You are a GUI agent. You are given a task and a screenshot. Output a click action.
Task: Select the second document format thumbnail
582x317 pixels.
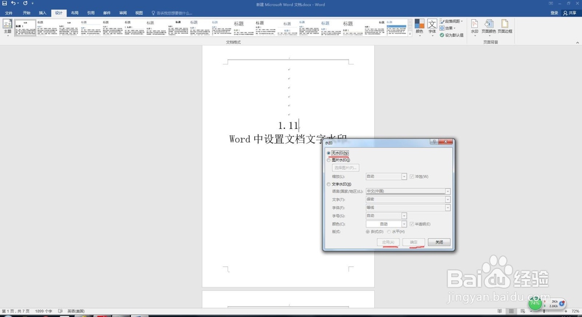[x=47, y=27]
